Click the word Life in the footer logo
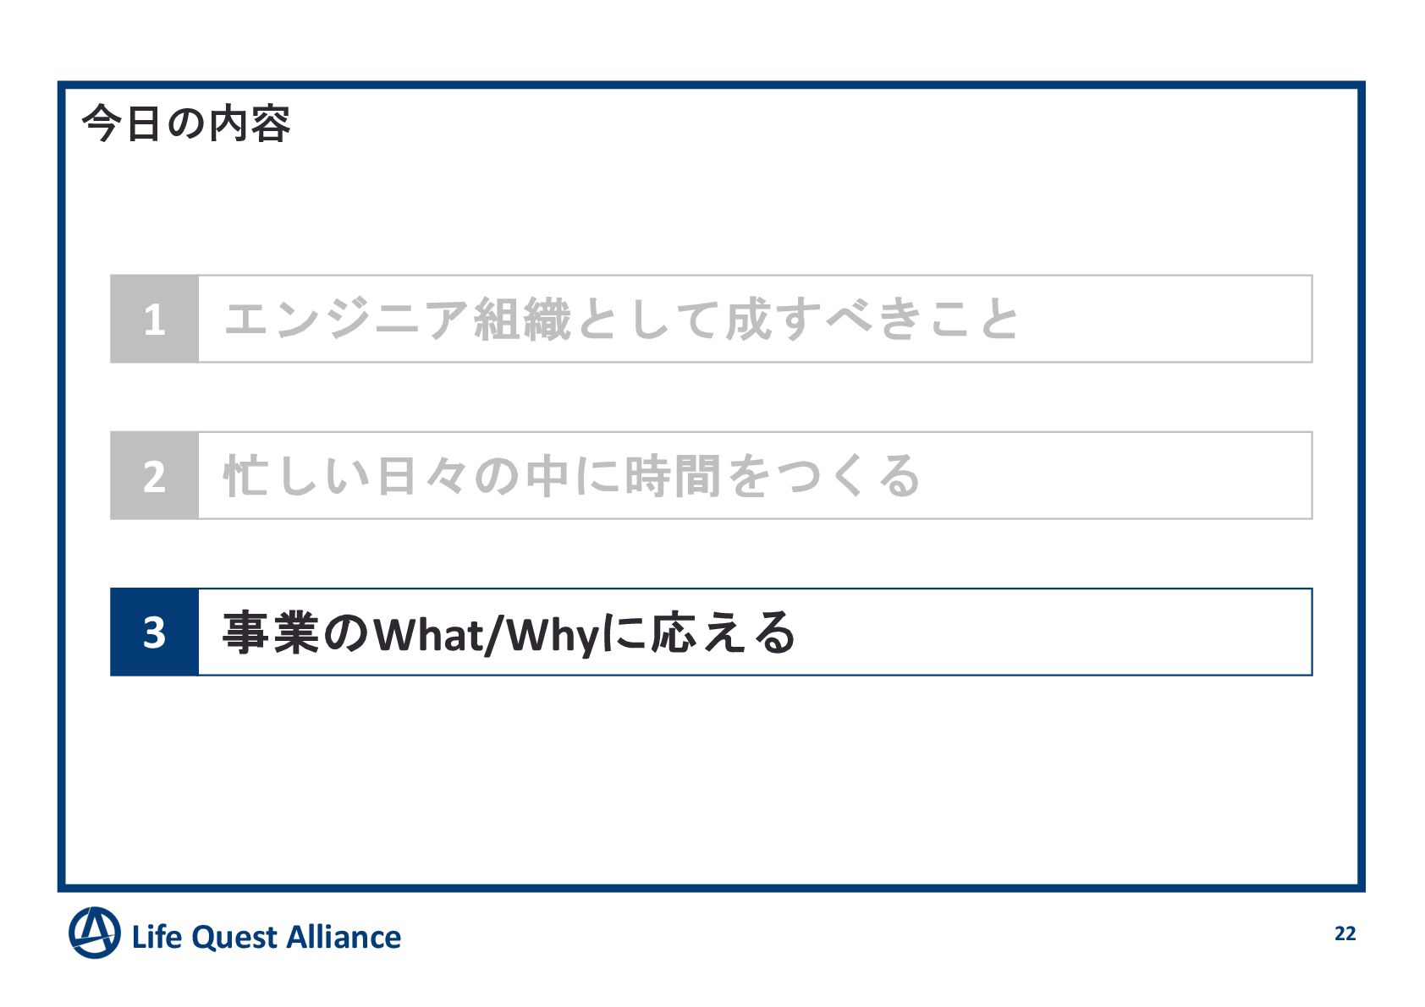The height and width of the screenshot is (1007, 1425). click(157, 938)
